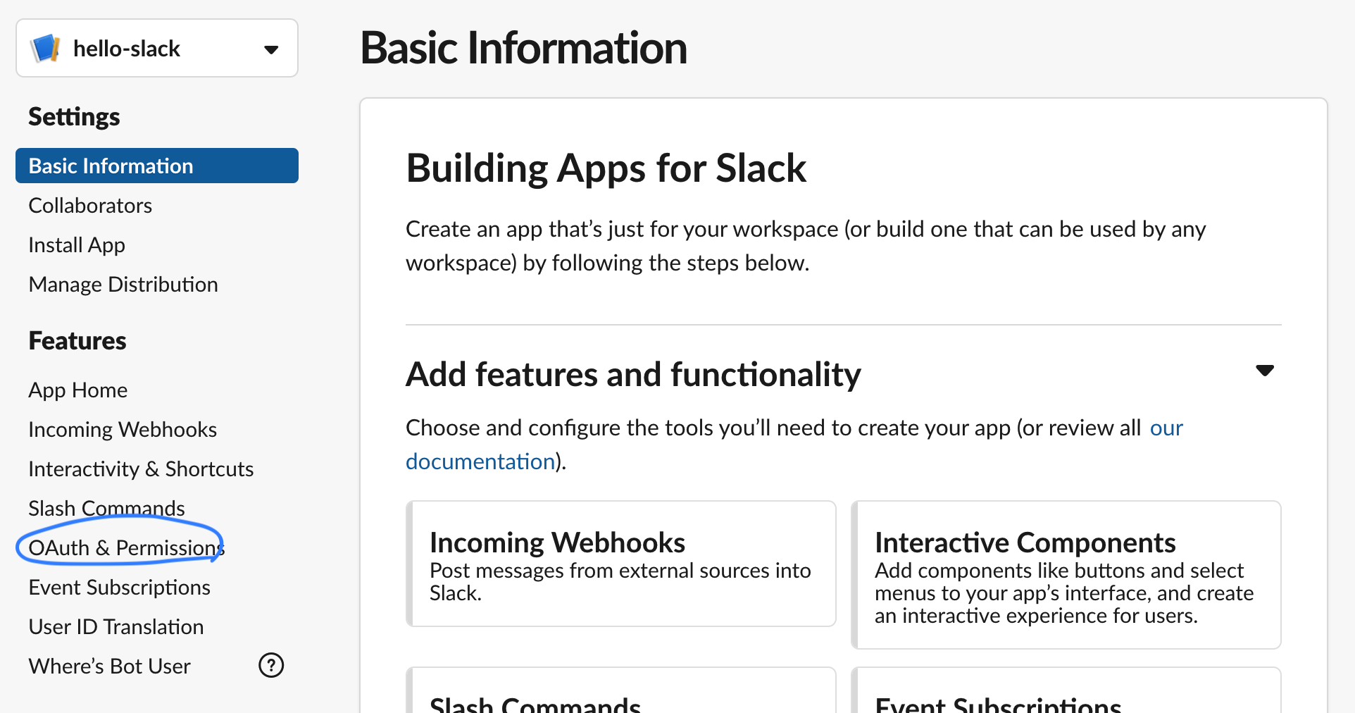Click the Basic Information page title
This screenshot has height=713, width=1355.
(524, 48)
